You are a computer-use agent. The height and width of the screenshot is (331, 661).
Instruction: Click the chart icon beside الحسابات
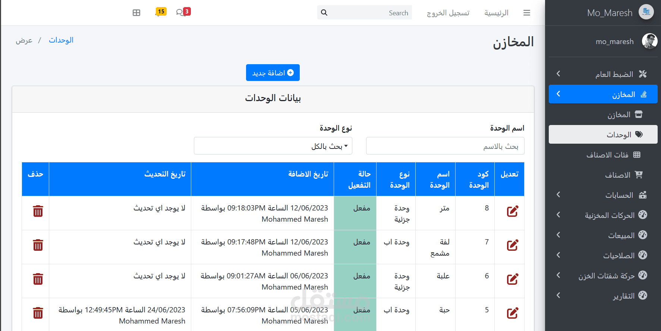(x=643, y=195)
